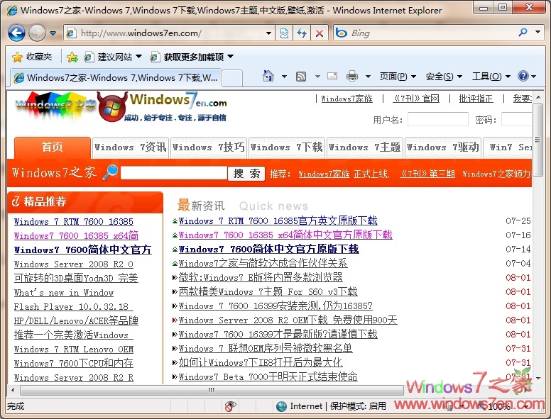Click the Bing search magnifier icon
Screen dimensions: 551x419
coord(523,33)
